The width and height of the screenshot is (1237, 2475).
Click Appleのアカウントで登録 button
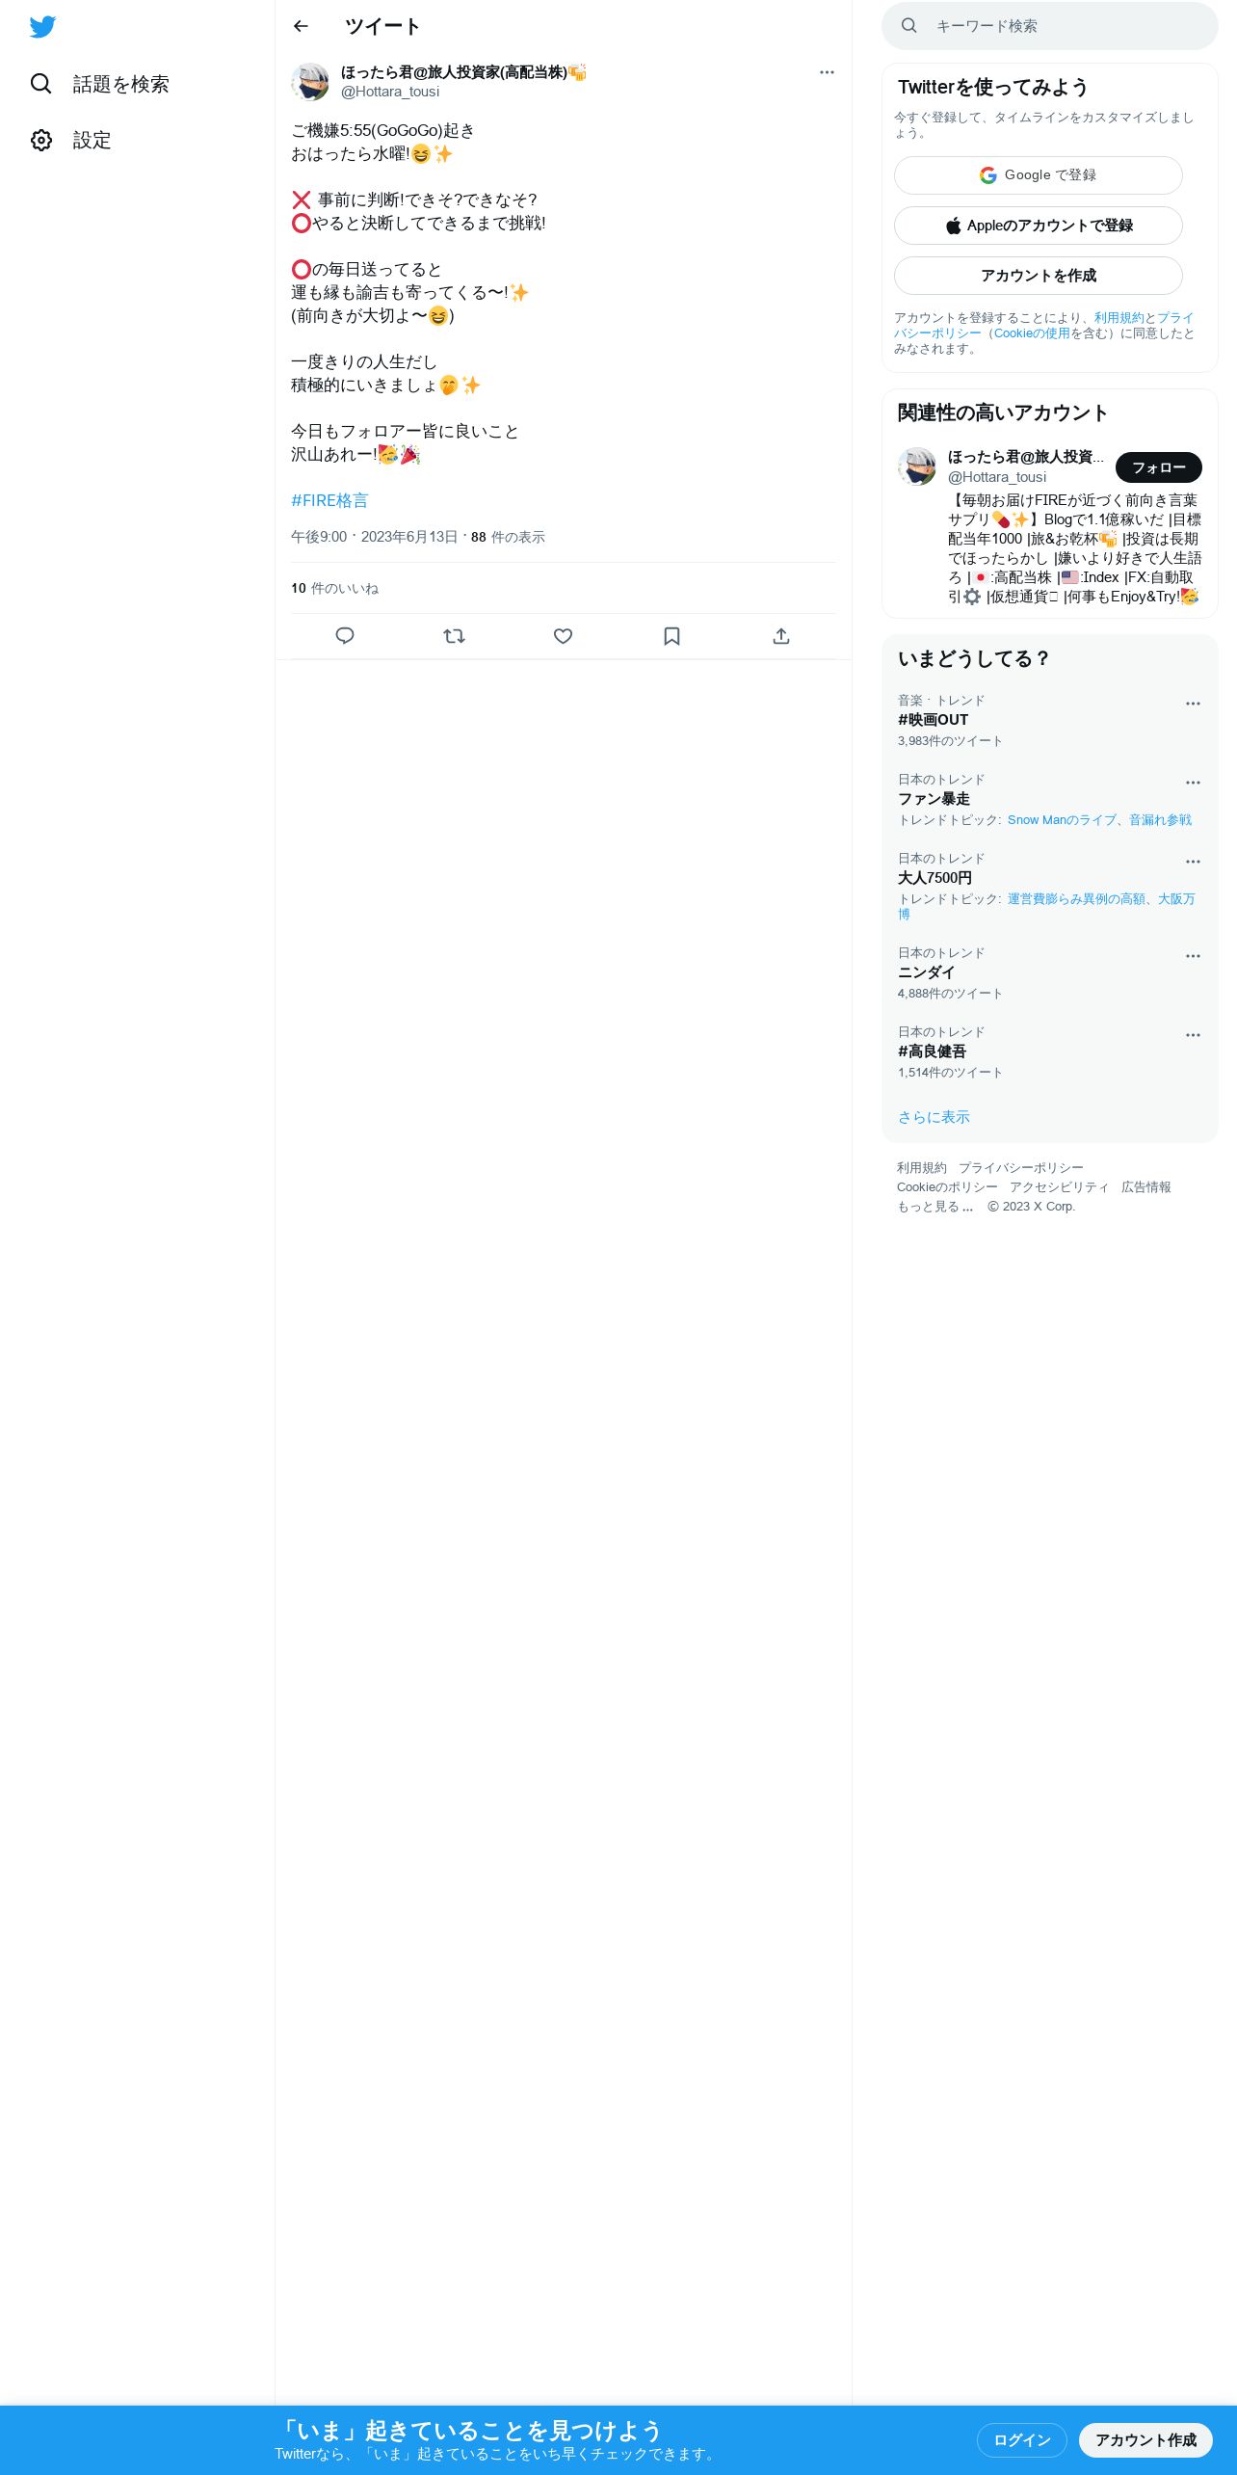tap(1039, 226)
